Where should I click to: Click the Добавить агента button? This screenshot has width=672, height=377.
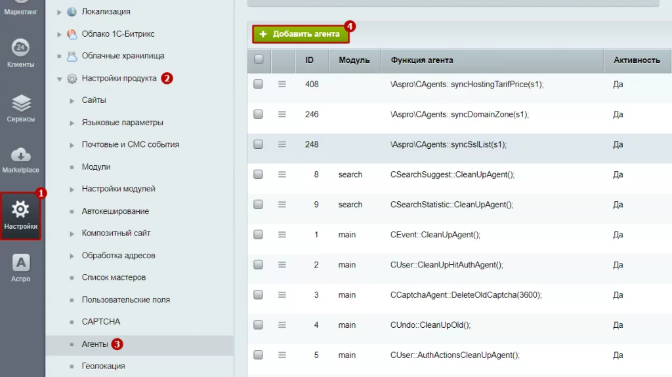(x=300, y=34)
